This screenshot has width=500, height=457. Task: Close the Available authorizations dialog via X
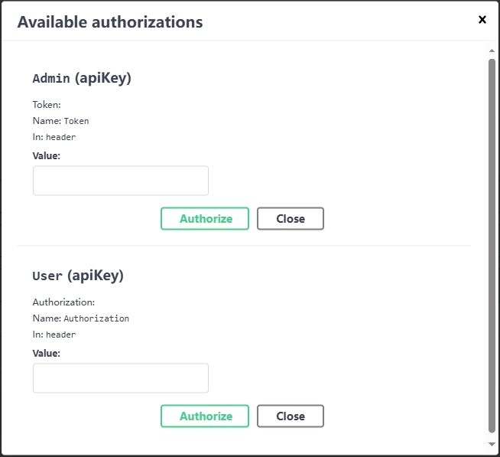point(482,20)
